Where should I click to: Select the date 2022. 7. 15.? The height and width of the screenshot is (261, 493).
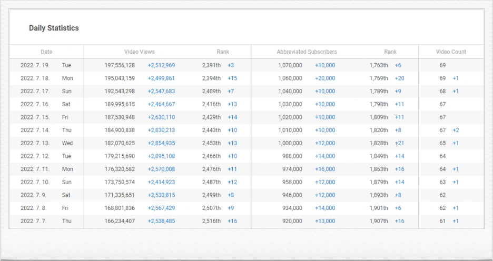(35, 117)
